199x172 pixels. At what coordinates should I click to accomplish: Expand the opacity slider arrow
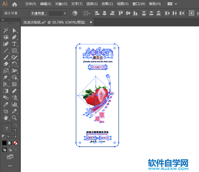[x=65, y=13]
